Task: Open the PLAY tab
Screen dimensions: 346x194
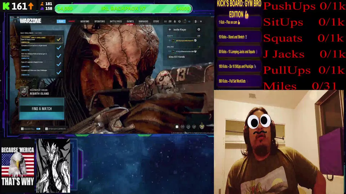Action: 61,21
